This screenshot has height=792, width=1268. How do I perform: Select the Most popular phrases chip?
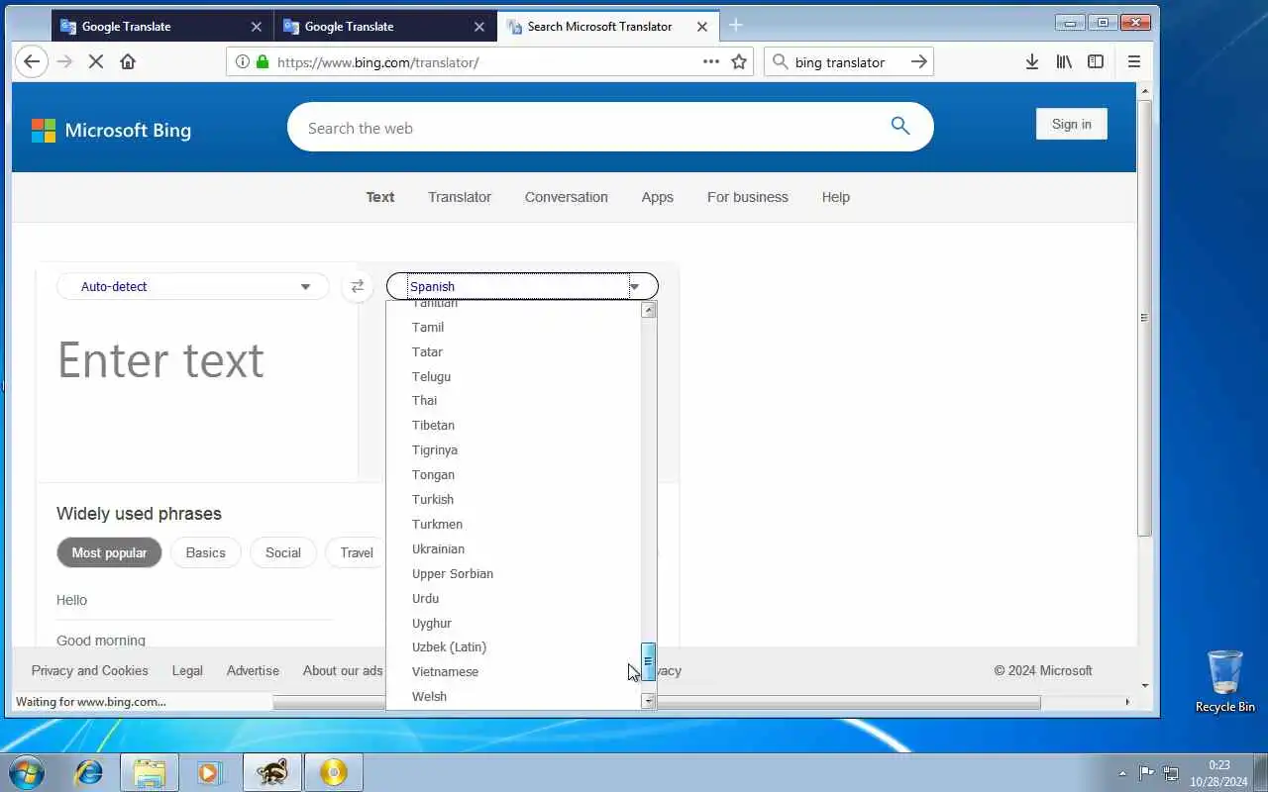pyautogui.click(x=109, y=552)
